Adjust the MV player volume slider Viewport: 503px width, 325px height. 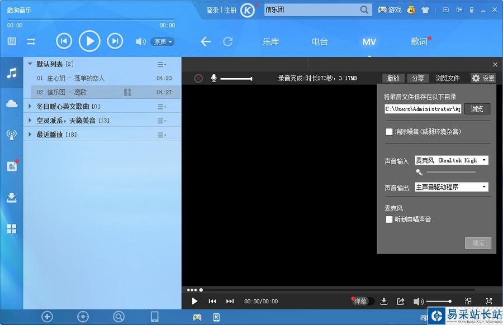click(x=439, y=302)
